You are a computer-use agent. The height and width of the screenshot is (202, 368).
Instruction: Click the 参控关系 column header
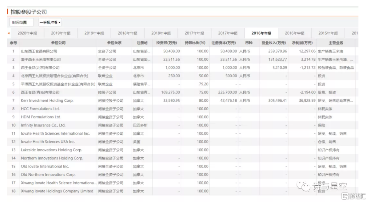tap(114, 43)
